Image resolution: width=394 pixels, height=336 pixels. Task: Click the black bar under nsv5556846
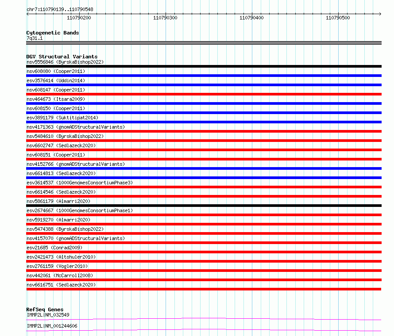coord(204,66)
